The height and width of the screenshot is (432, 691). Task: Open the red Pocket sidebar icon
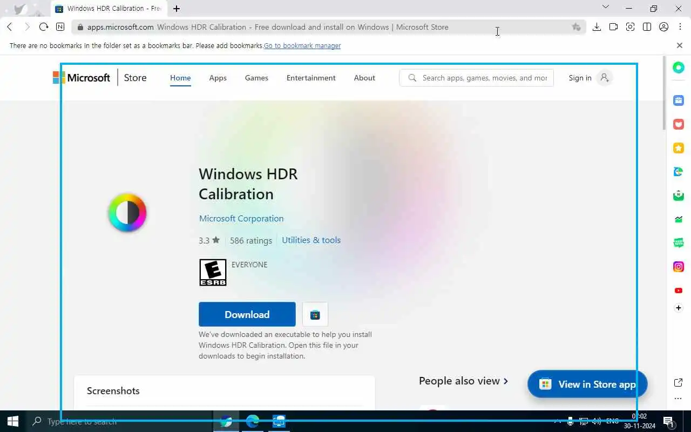(679, 124)
